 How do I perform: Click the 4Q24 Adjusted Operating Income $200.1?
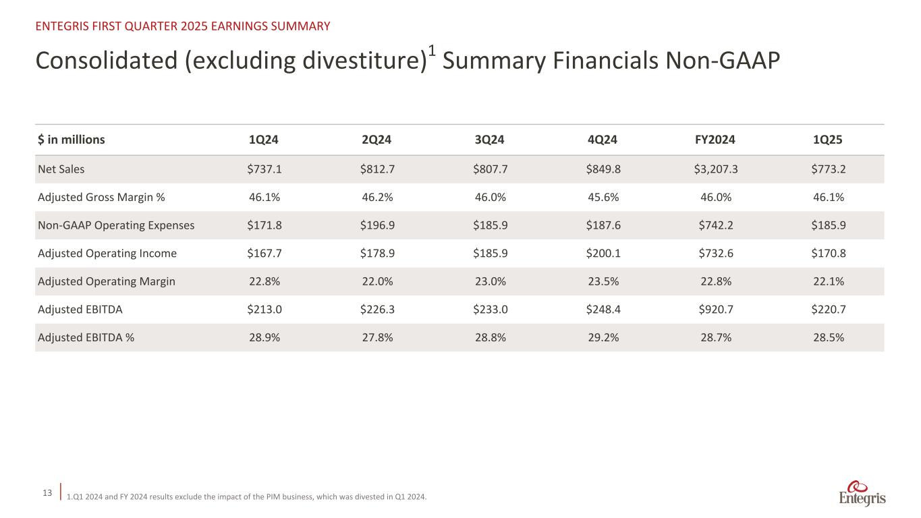tap(603, 254)
